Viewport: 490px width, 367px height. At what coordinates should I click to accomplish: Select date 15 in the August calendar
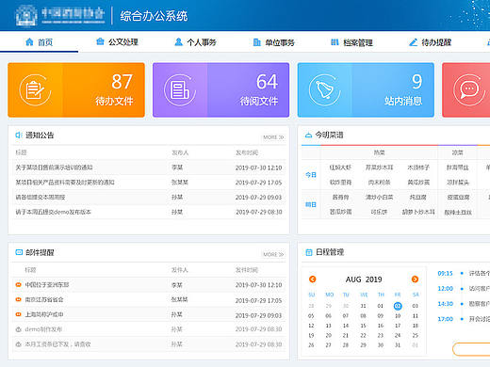tap(363, 326)
